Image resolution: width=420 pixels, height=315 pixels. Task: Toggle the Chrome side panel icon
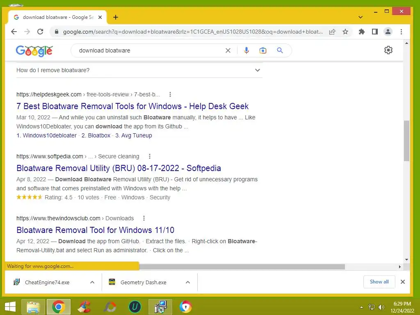coord(375,32)
